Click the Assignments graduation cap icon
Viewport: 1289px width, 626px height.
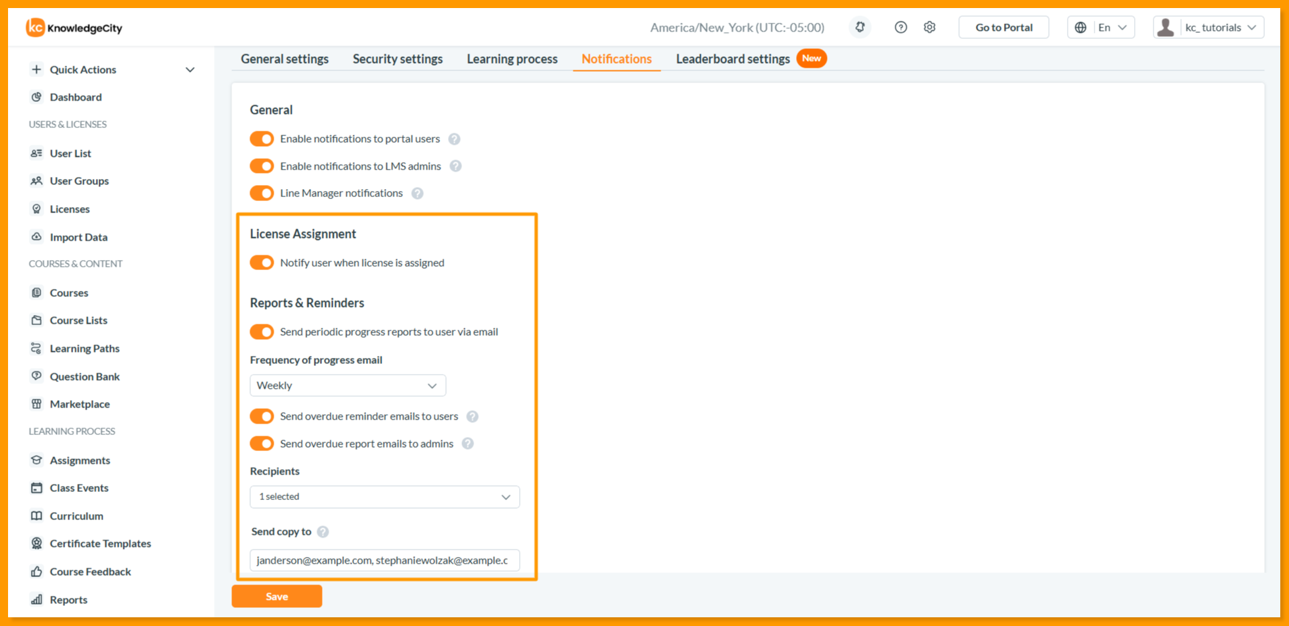pos(37,460)
